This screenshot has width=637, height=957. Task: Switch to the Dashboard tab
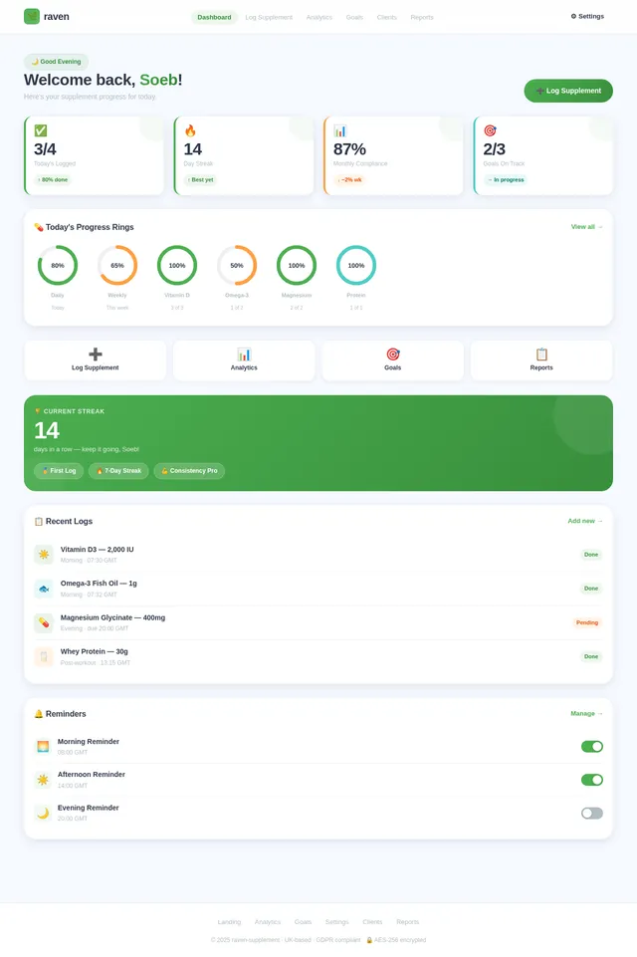(214, 17)
